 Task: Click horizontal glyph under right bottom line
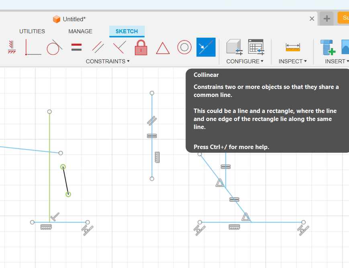(x=235, y=227)
